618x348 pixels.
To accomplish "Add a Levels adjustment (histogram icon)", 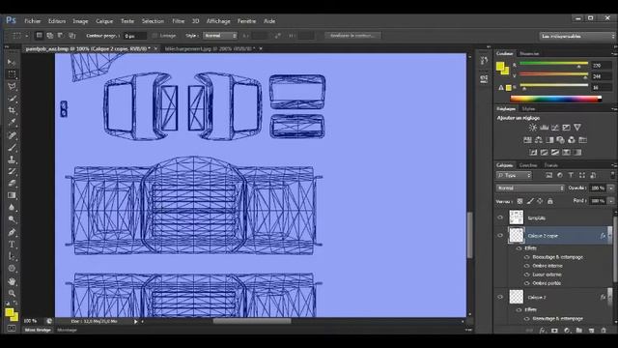I will [545, 128].
